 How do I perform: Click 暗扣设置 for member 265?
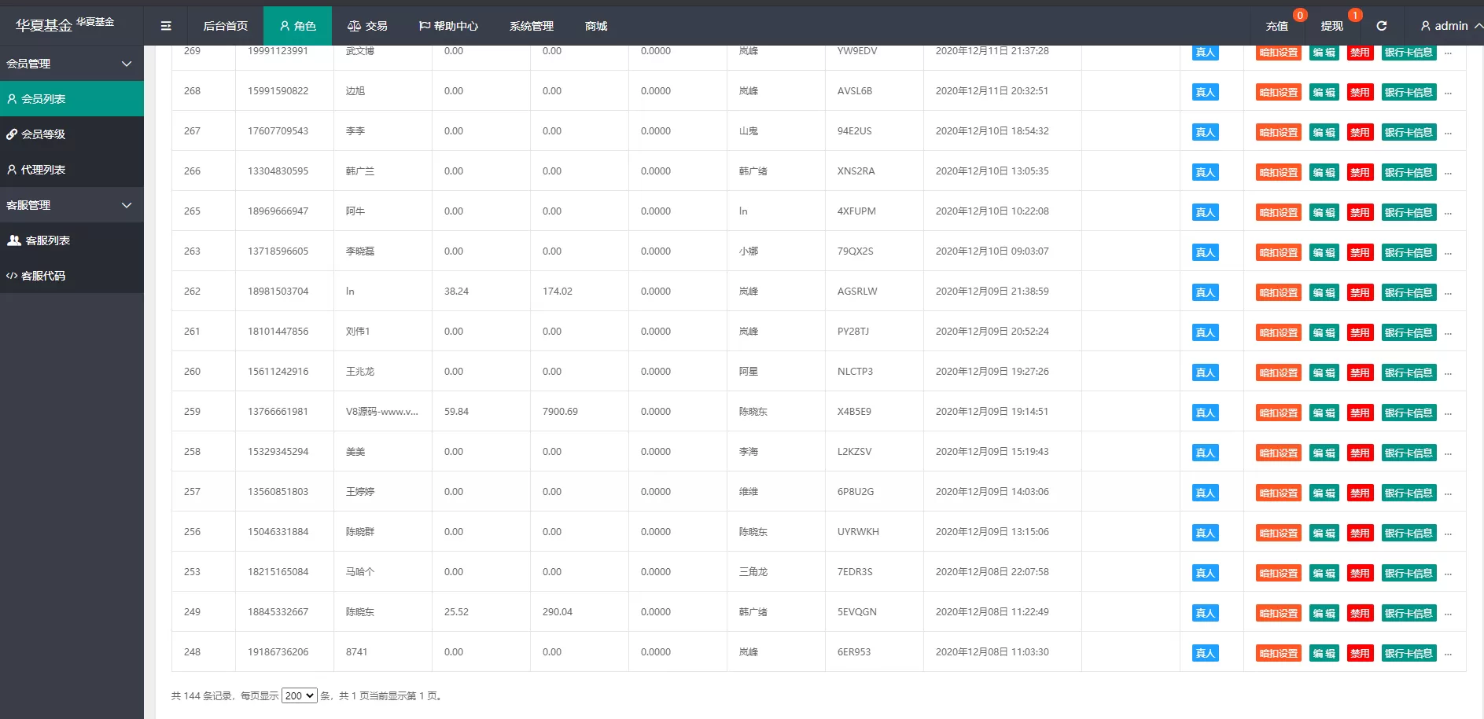1278,212
